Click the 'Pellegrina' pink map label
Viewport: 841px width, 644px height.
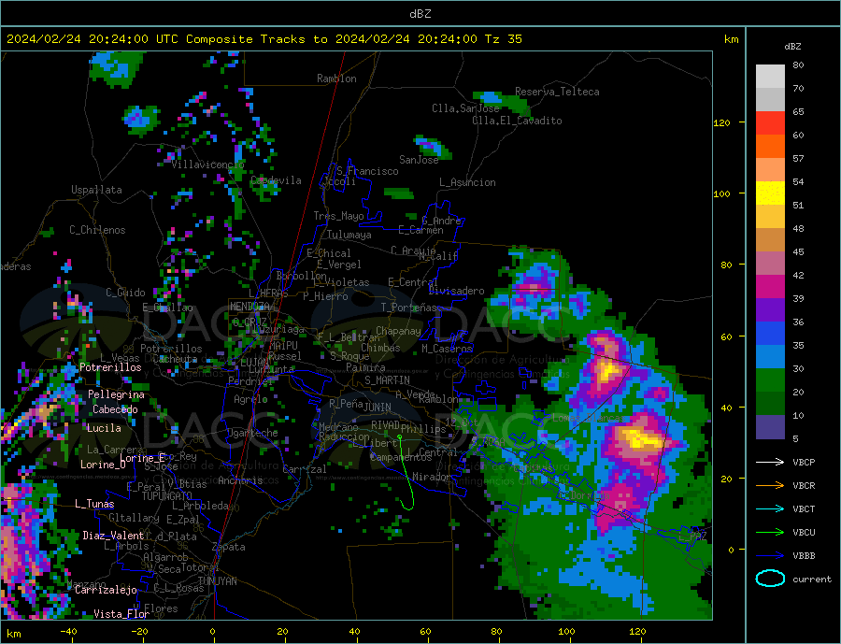117,394
